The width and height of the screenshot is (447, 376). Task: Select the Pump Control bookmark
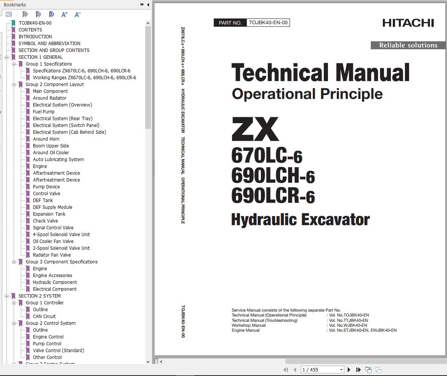[47, 344]
